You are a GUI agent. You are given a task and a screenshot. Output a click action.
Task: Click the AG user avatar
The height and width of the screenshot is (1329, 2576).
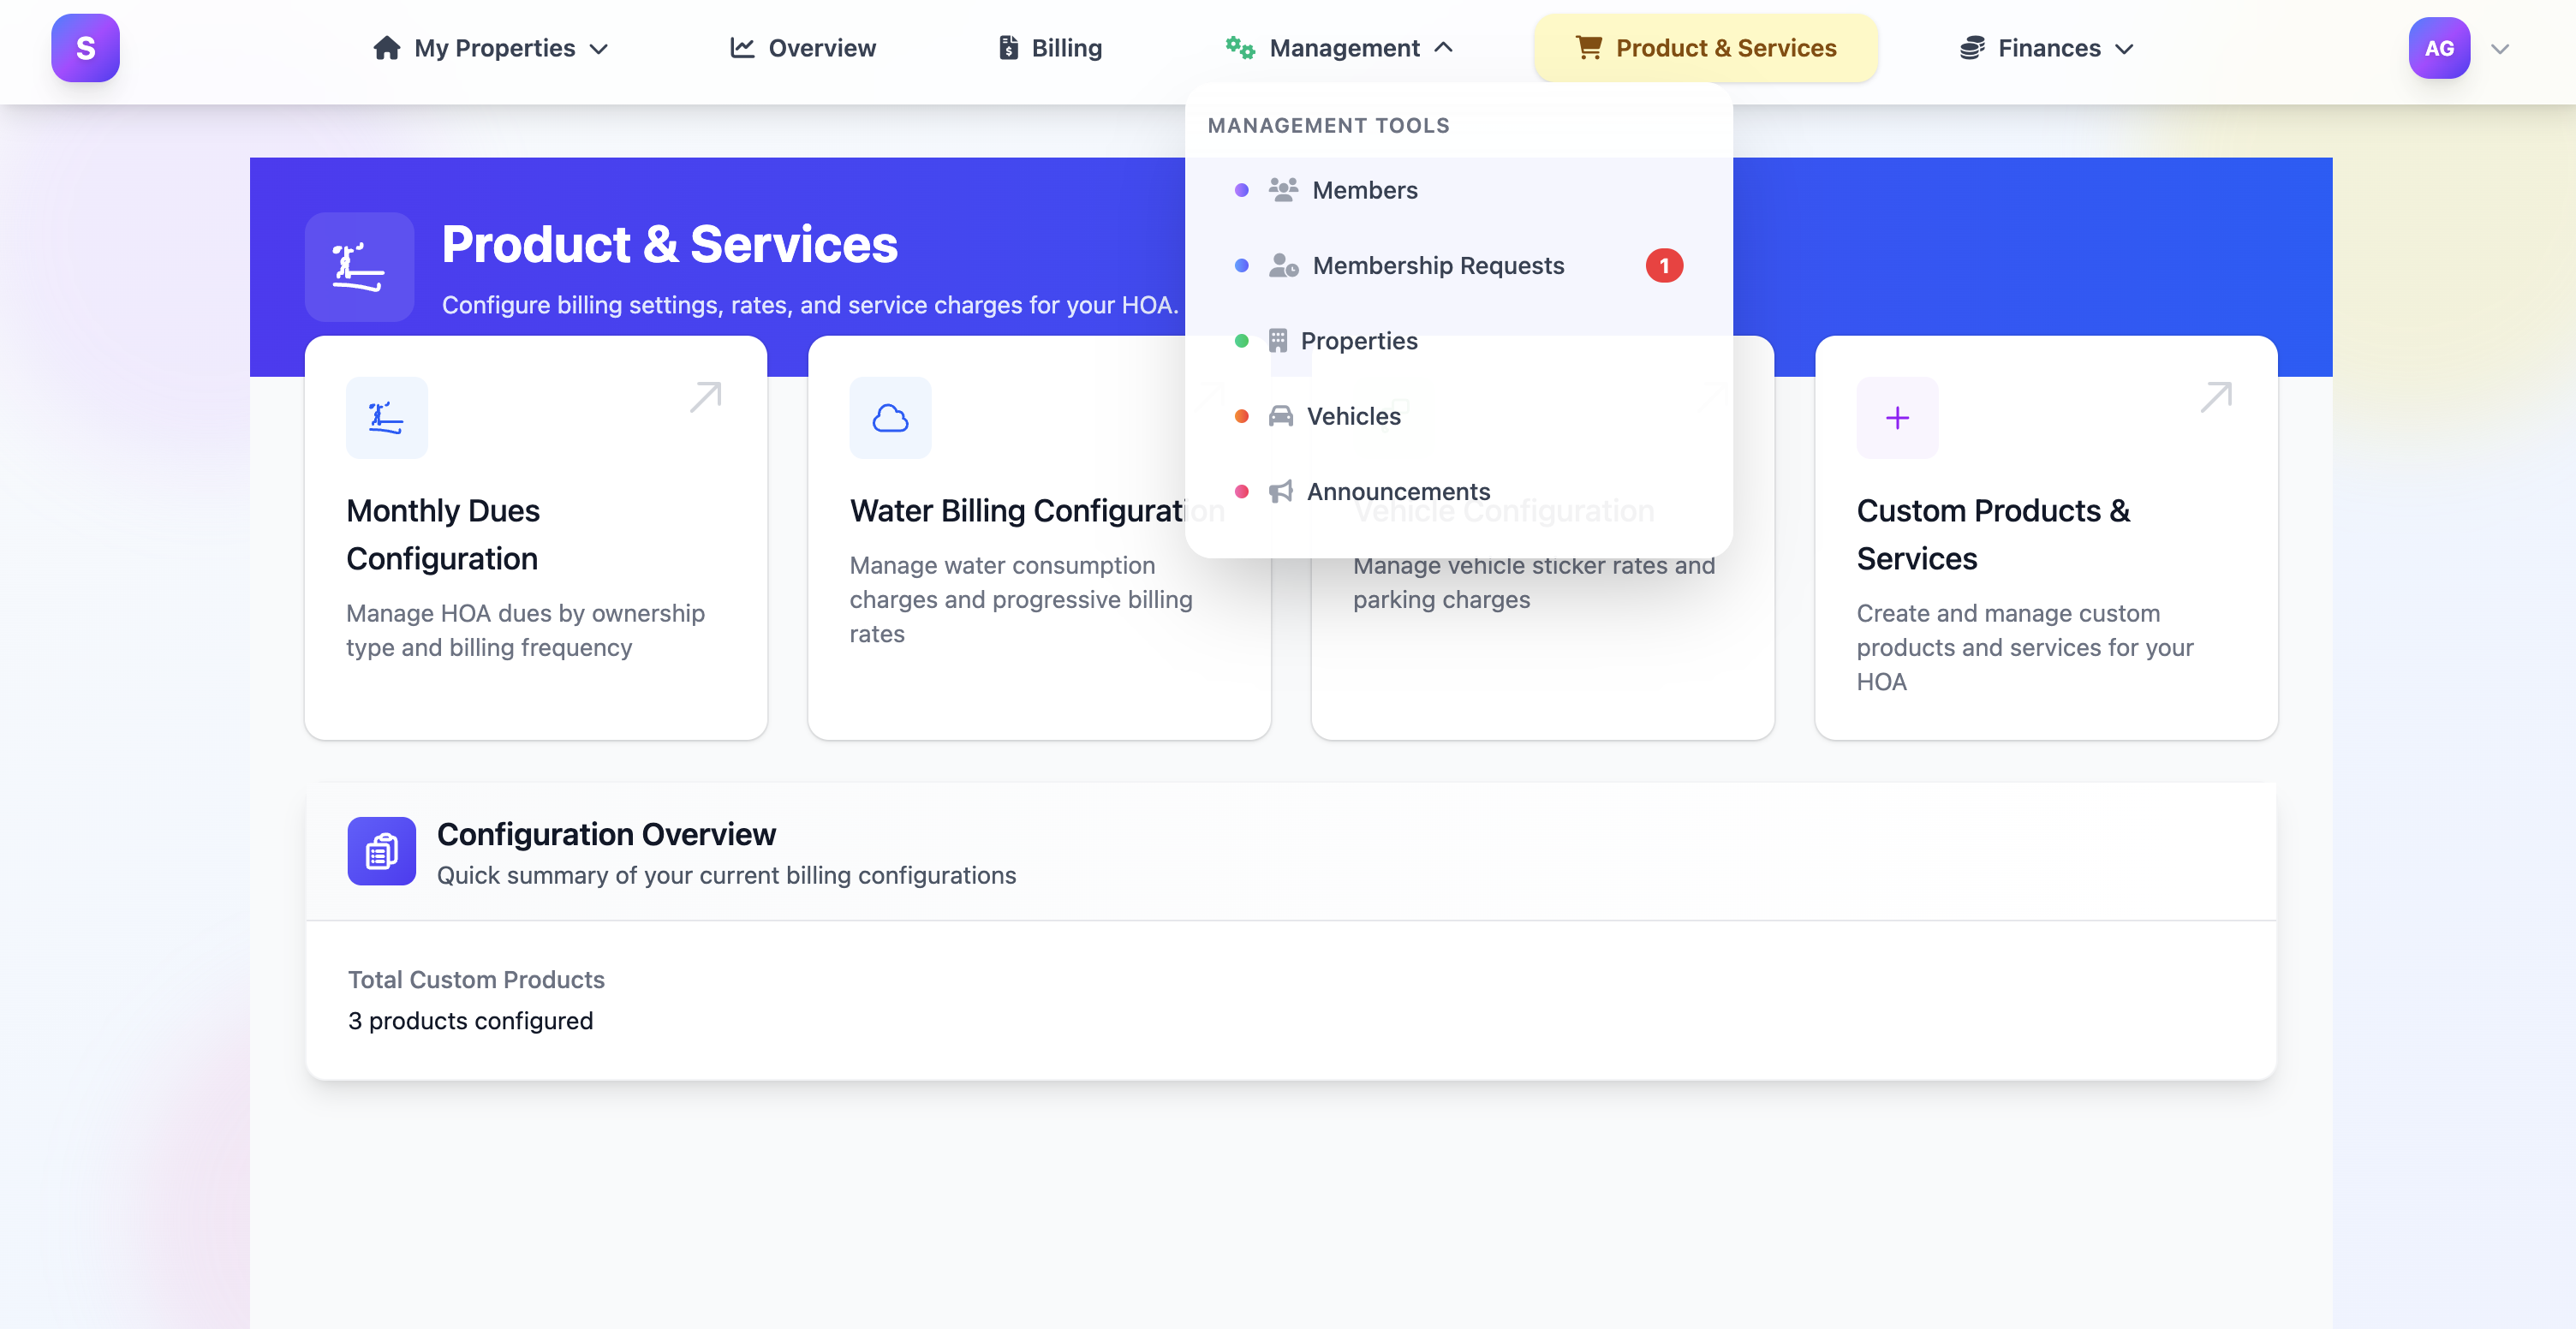click(2438, 48)
